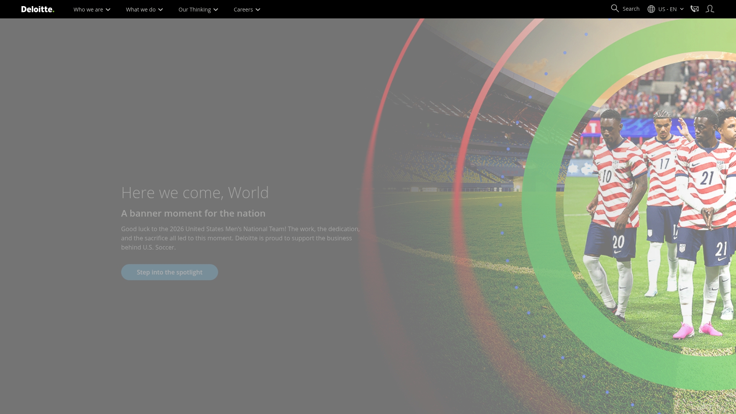Open the user profile icon

pos(710,9)
